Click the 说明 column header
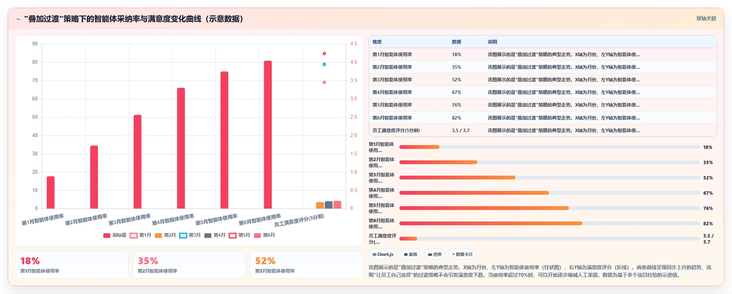 492,42
